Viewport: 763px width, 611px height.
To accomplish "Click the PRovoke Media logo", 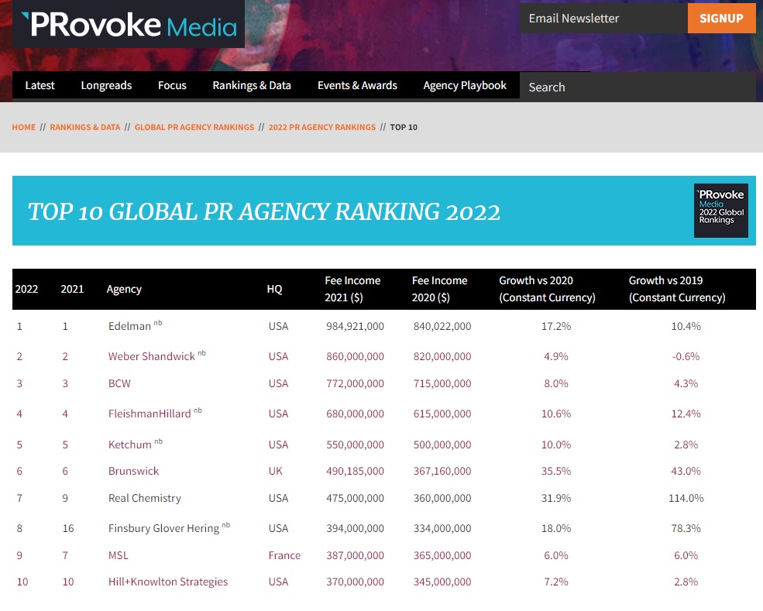I will coord(129,24).
